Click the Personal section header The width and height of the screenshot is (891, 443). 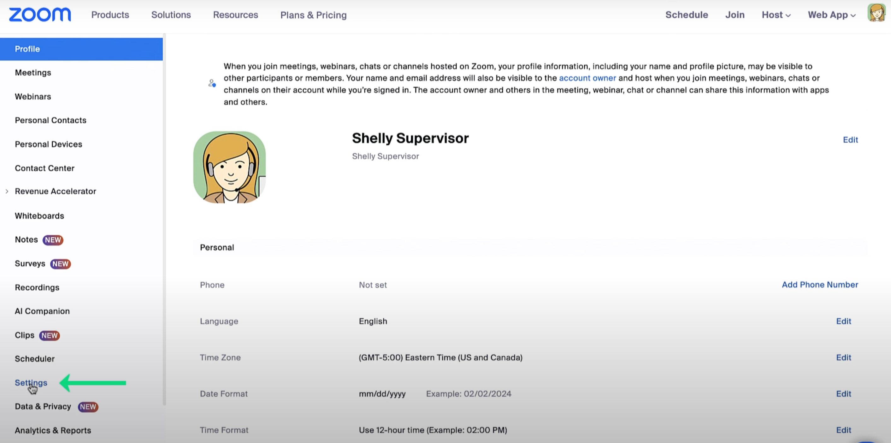tap(217, 248)
